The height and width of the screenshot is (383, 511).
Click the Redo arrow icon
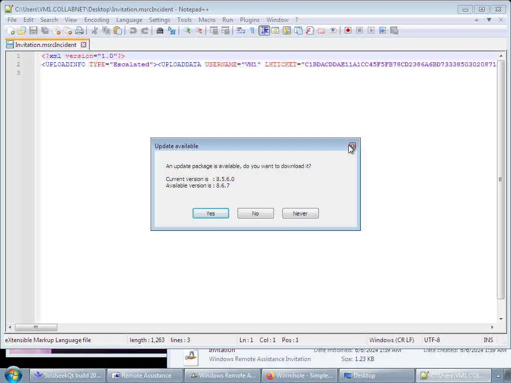coord(145,30)
